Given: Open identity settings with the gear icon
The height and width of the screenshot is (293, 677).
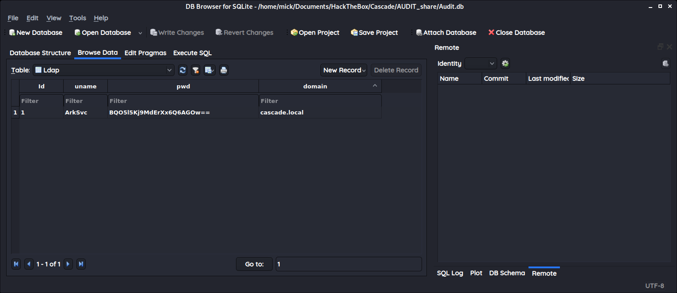Looking at the screenshot, I should click(x=505, y=63).
